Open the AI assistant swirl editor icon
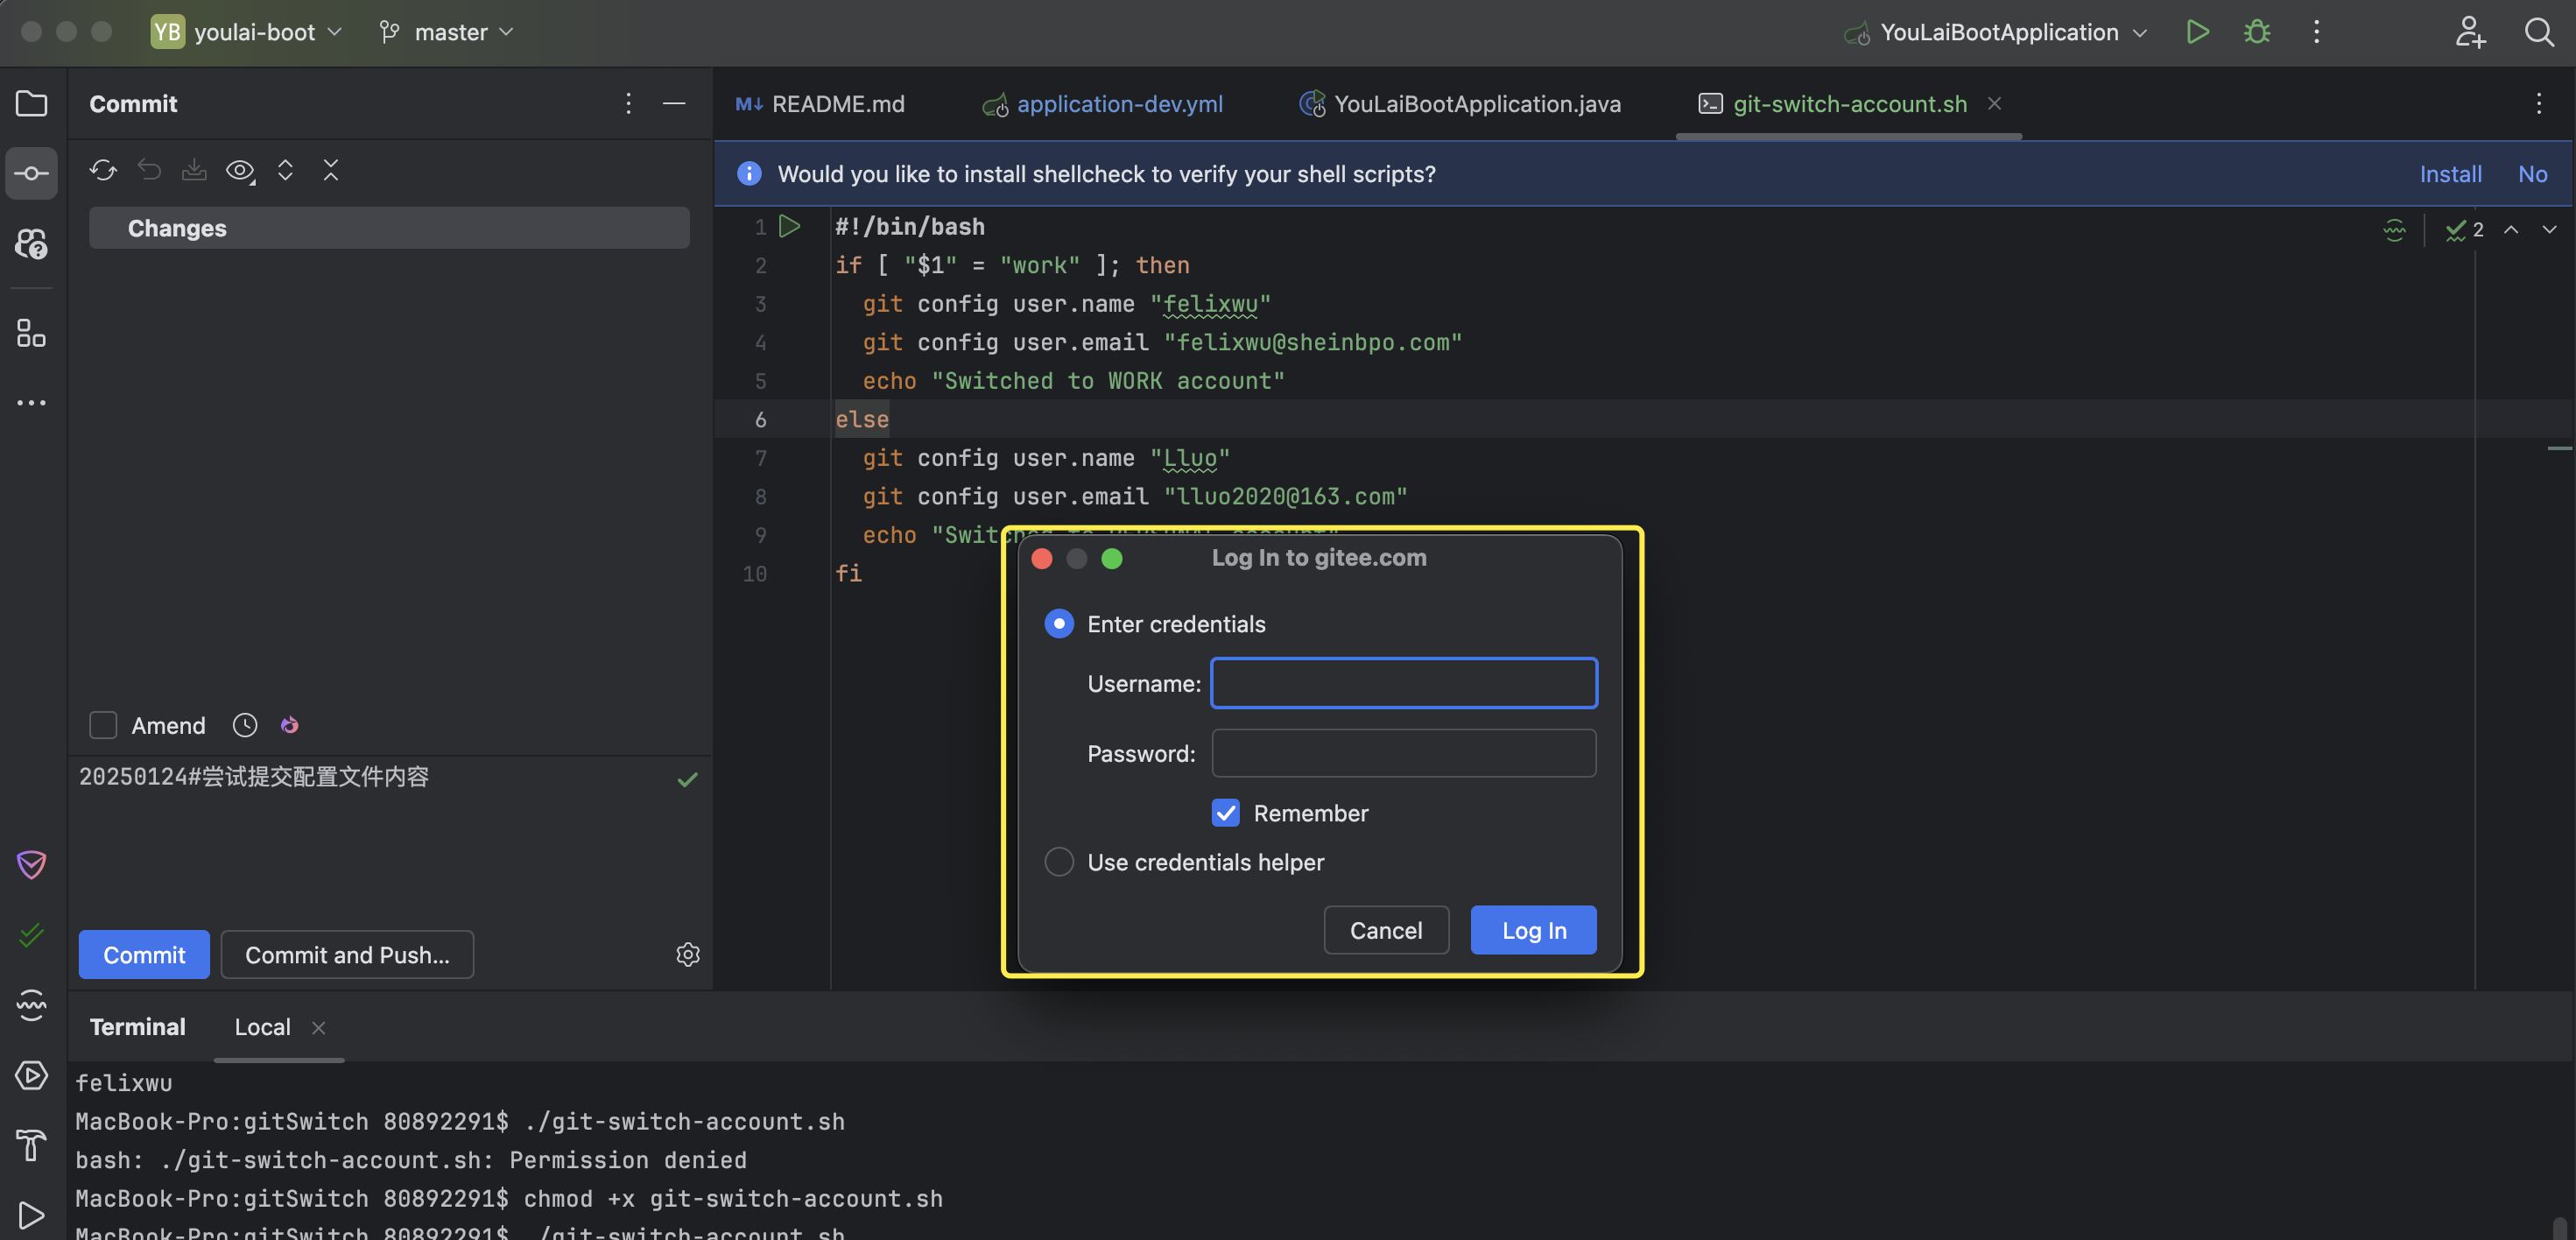The image size is (2576, 1240). [x=2394, y=230]
